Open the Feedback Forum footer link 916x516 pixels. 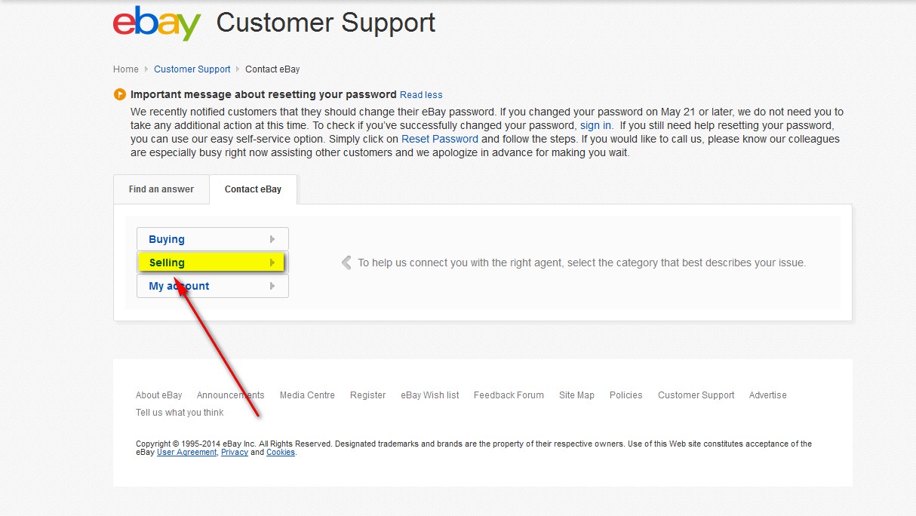click(509, 395)
